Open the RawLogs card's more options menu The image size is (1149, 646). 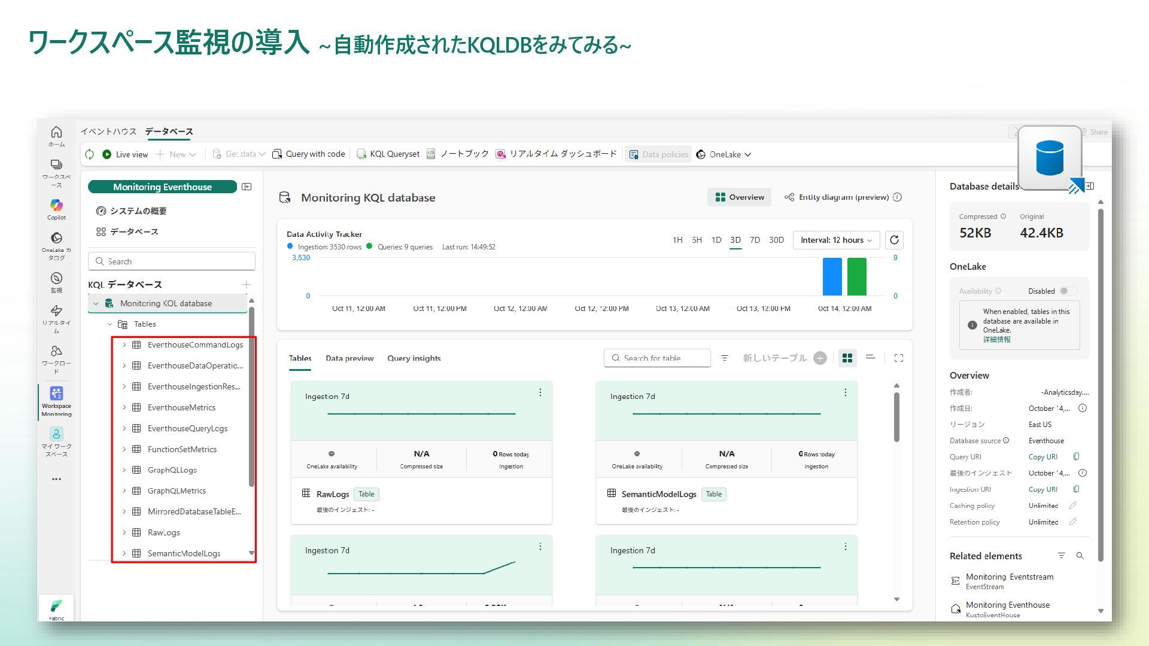pos(540,392)
